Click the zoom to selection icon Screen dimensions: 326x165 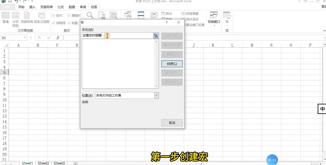[113, 15]
